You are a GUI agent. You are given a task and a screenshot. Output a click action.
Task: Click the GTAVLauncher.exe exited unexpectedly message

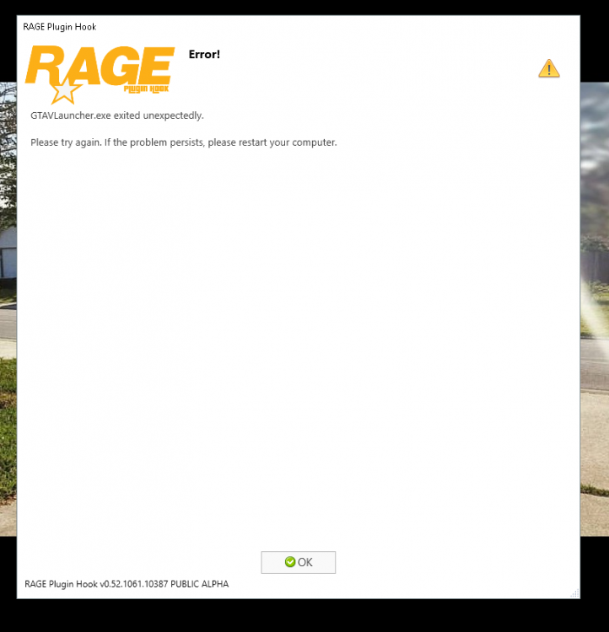pyautogui.click(x=117, y=115)
